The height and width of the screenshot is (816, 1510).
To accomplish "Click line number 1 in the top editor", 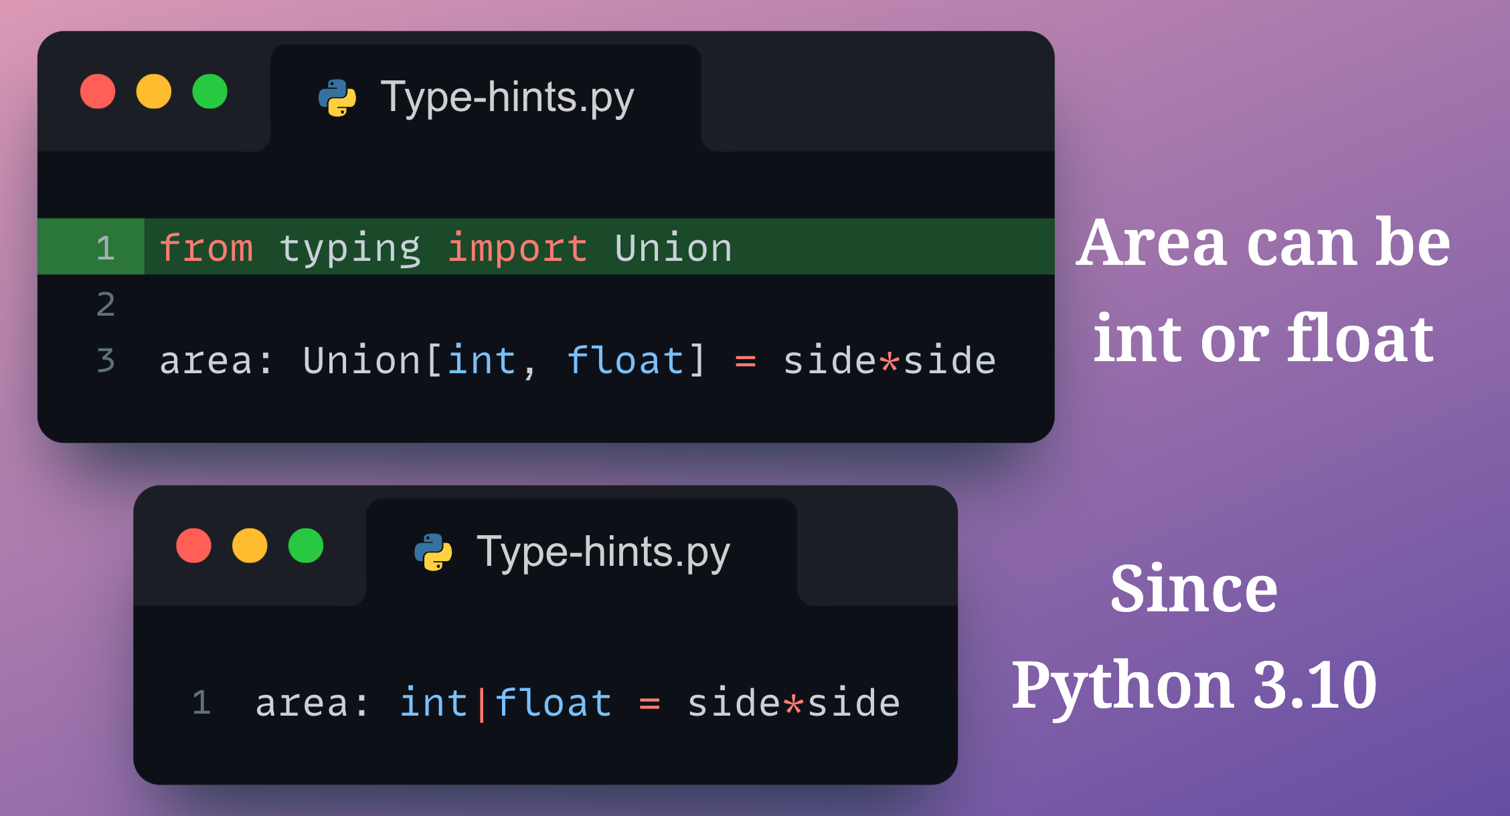I will coord(104,247).
